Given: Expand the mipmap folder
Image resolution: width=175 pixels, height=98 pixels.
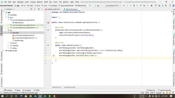Looking at the screenshot, I should pos(8,45).
